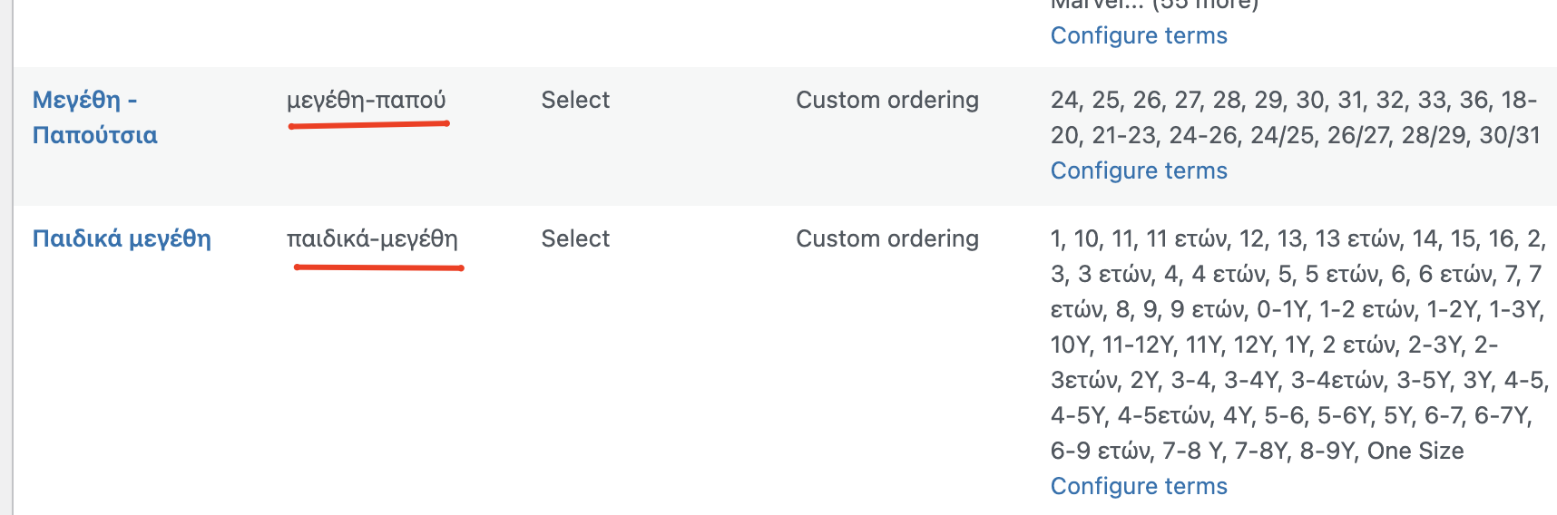Click Select type in Μεγέθη - Παπούτσια row
This screenshot has width=1557, height=515.
click(x=575, y=100)
